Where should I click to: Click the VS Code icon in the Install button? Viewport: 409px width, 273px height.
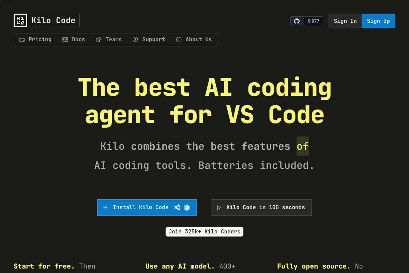point(177,207)
